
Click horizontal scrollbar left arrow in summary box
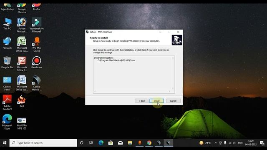pos(95,92)
